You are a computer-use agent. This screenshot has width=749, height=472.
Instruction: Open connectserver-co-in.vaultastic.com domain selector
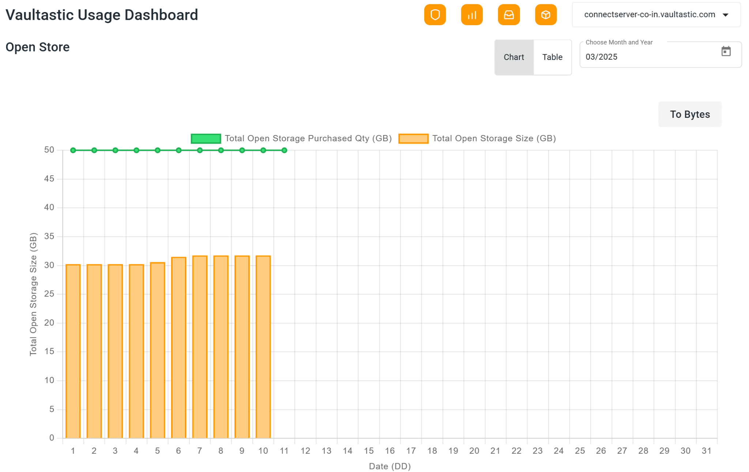point(650,15)
